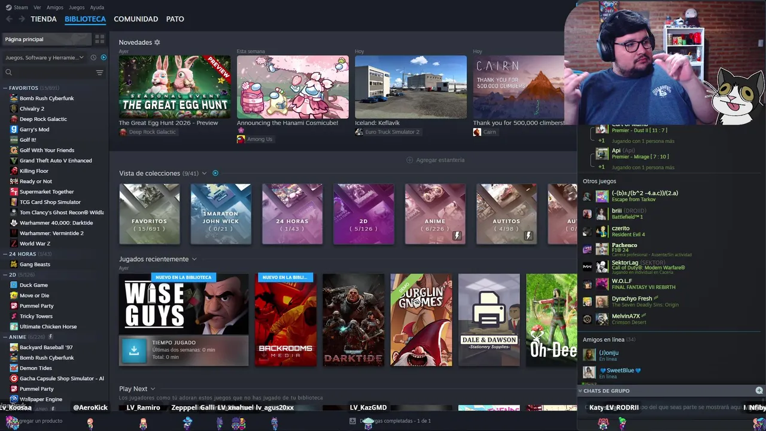Open the 24 HORAS collection tile

(292, 214)
